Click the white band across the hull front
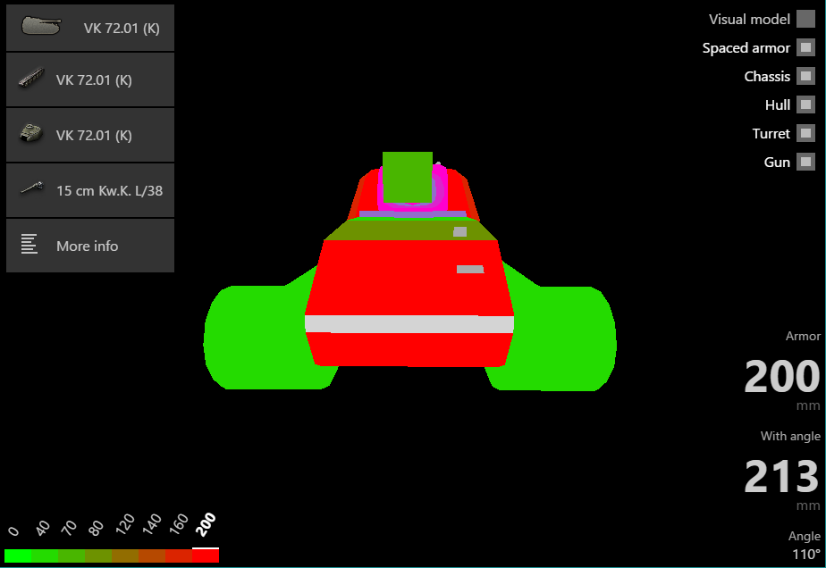 409,324
